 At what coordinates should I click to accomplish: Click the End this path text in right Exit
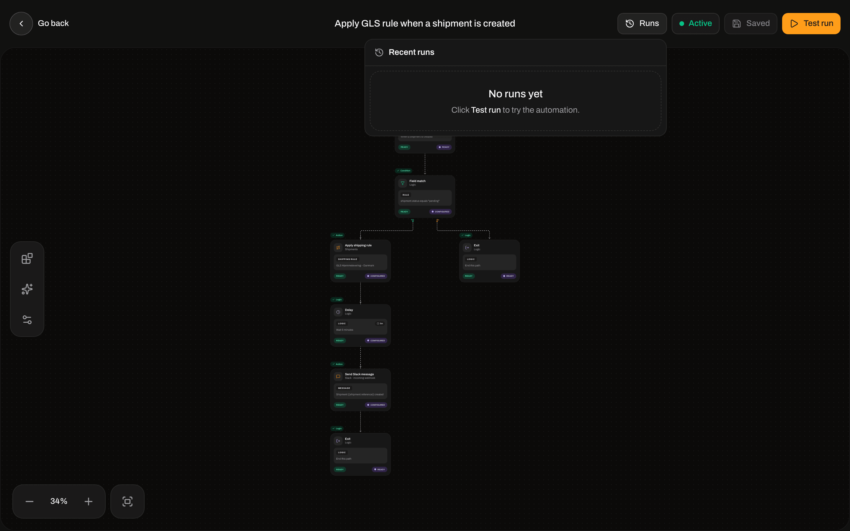pyautogui.click(x=473, y=265)
